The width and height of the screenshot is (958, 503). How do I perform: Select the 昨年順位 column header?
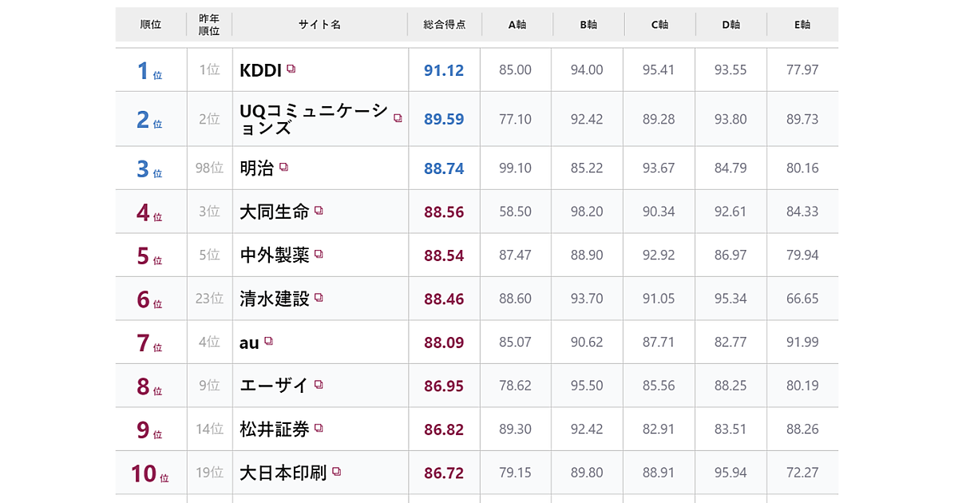(209, 25)
